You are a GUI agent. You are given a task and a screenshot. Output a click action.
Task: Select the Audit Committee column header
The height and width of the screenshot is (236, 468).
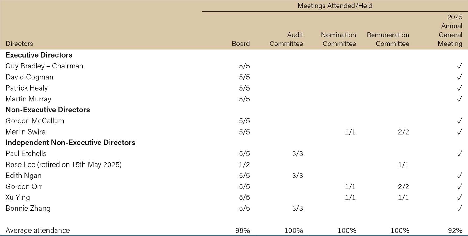[286, 39]
